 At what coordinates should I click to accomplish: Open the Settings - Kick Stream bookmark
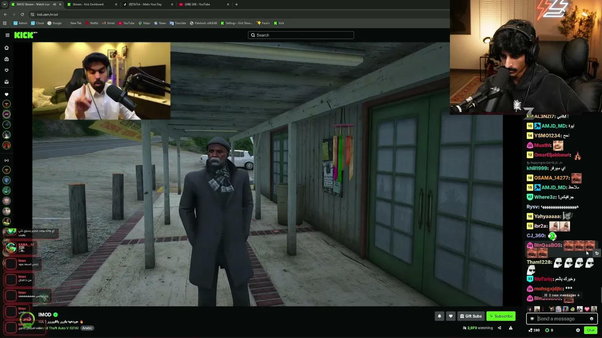(236, 23)
